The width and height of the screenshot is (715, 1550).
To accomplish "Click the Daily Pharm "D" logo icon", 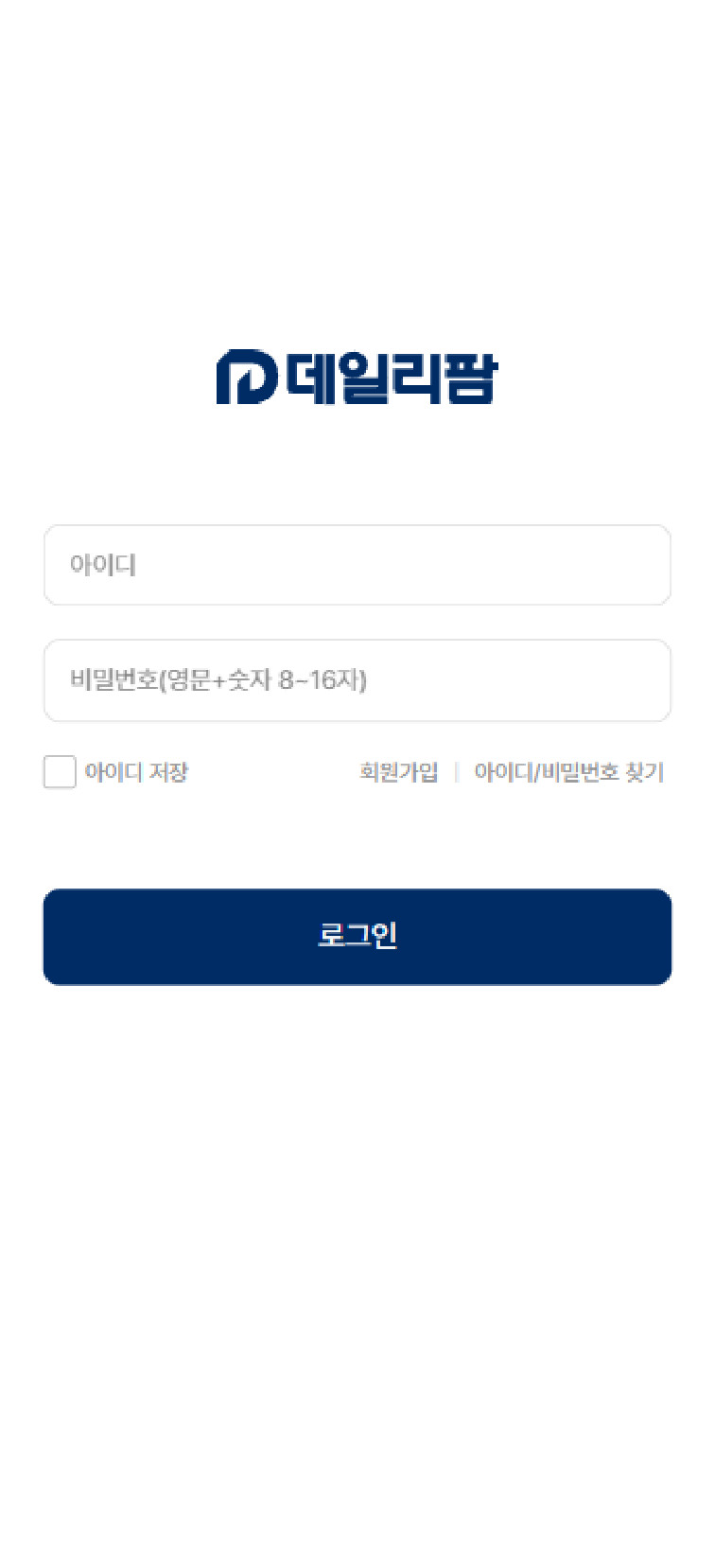I will [x=246, y=378].
